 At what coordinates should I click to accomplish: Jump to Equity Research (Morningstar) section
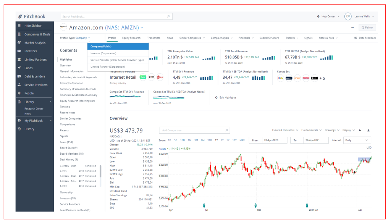pyautogui.click(x=77, y=101)
